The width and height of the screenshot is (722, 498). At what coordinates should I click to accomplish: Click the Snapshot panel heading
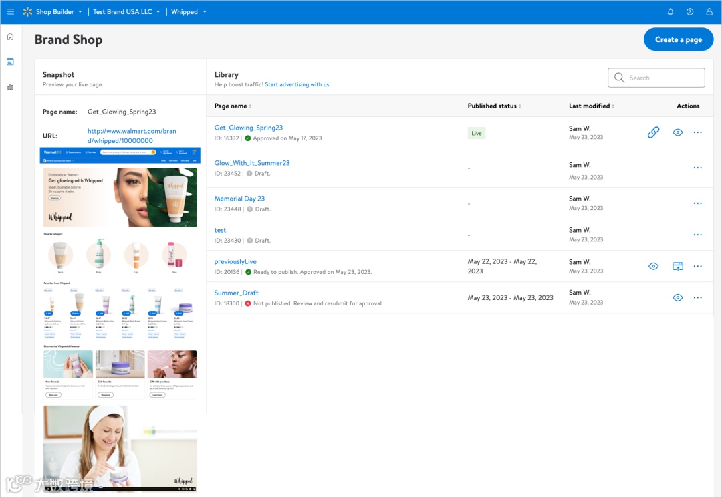click(x=58, y=75)
